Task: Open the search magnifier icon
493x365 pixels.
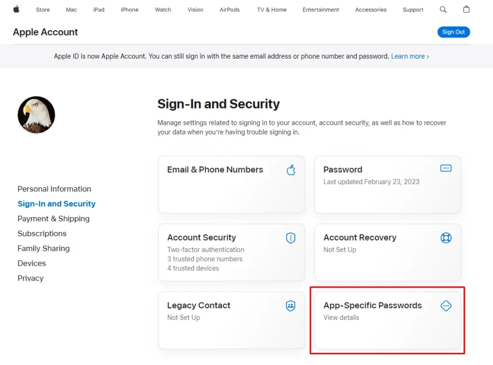Action: [443, 10]
